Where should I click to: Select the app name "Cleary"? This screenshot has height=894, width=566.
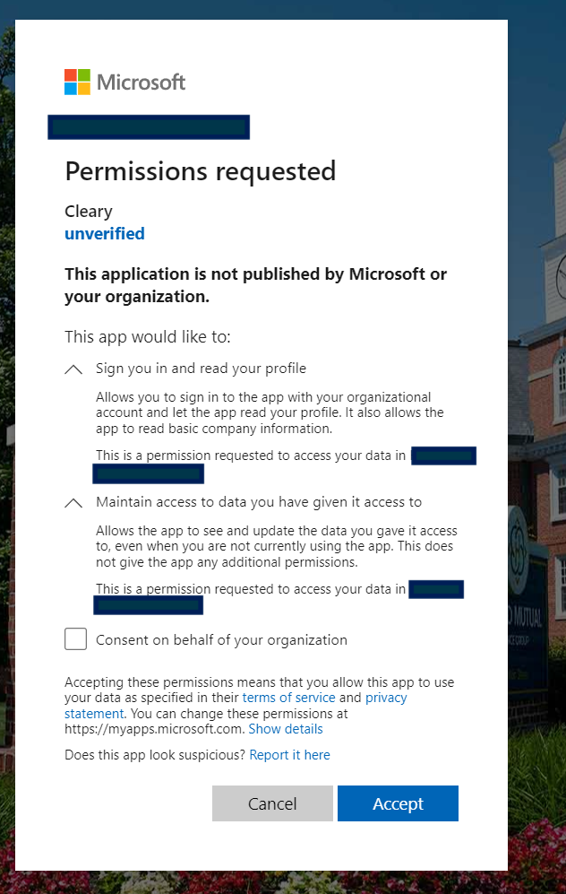pos(87,211)
